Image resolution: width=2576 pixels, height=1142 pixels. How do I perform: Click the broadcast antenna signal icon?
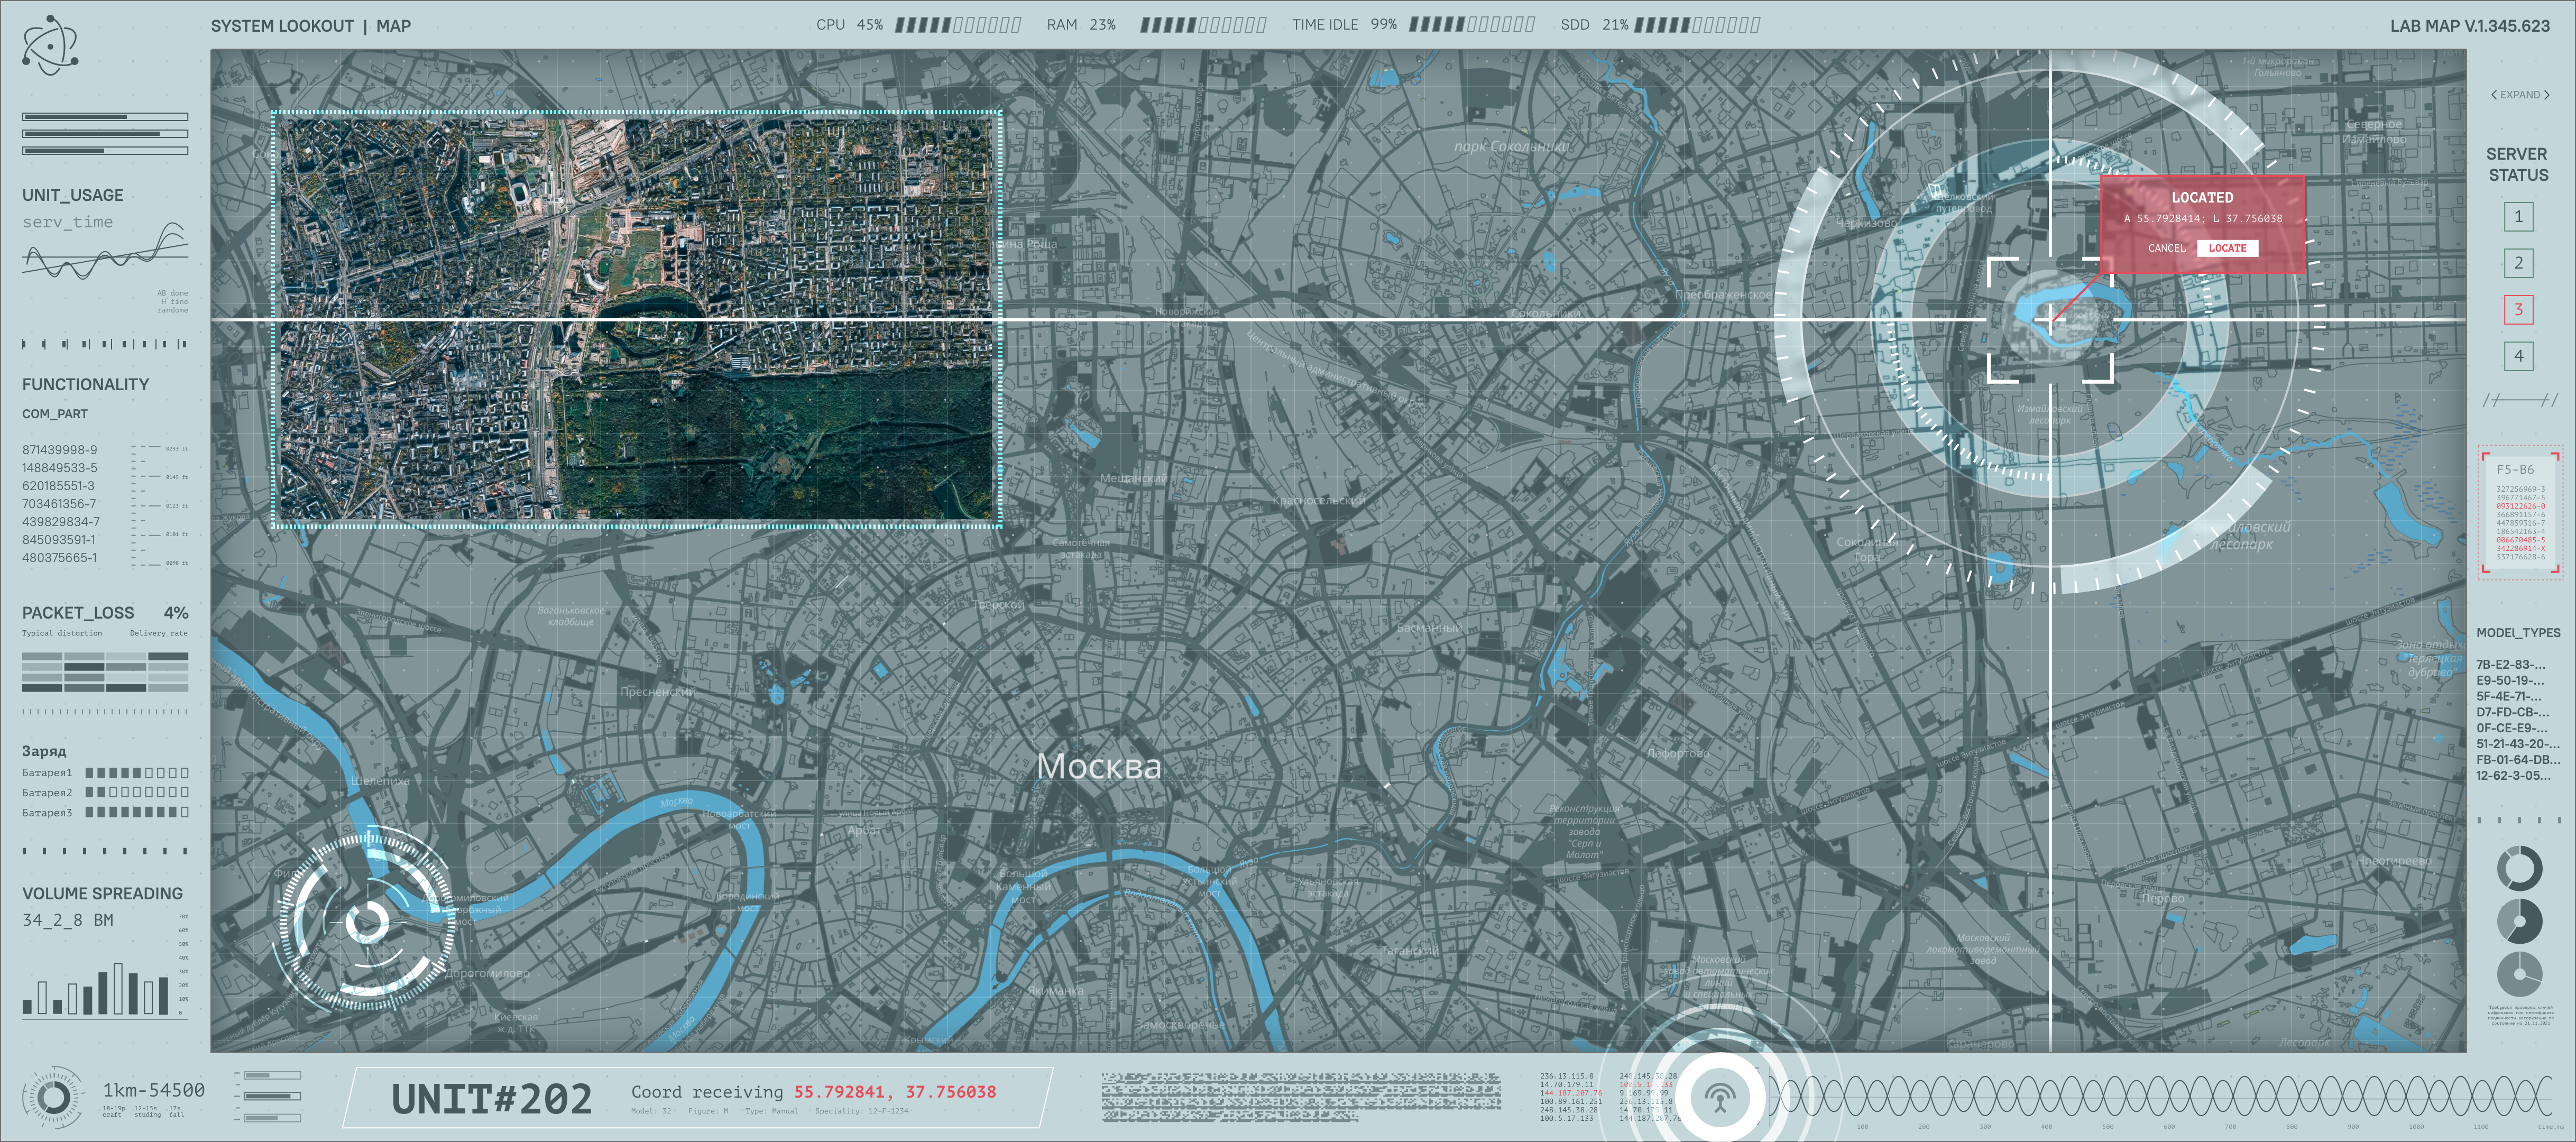click(1720, 1098)
